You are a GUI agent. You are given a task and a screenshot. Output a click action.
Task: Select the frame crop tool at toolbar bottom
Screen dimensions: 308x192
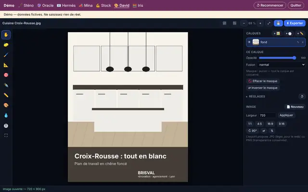(x=6, y=135)
